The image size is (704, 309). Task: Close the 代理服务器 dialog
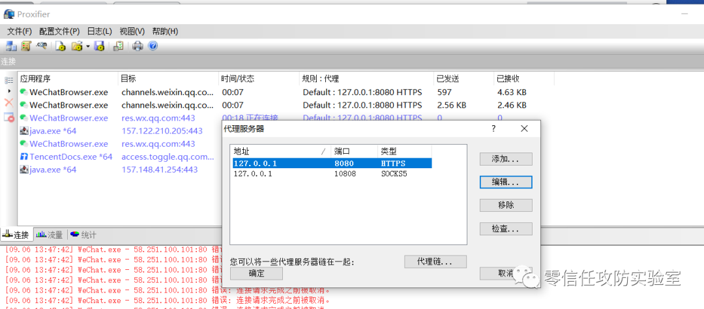tap(524, 129)
